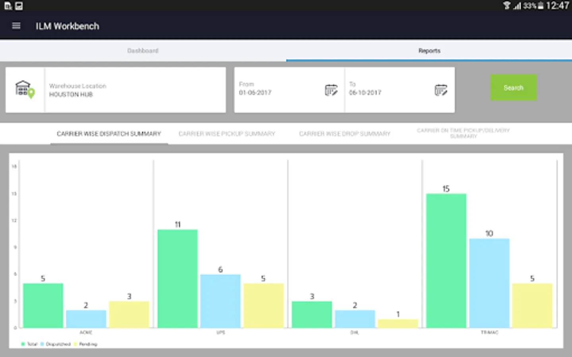Viewport: 572px width, 357px height.
Task: Toggle the Pending legend entry
Action: coord(85,344)
